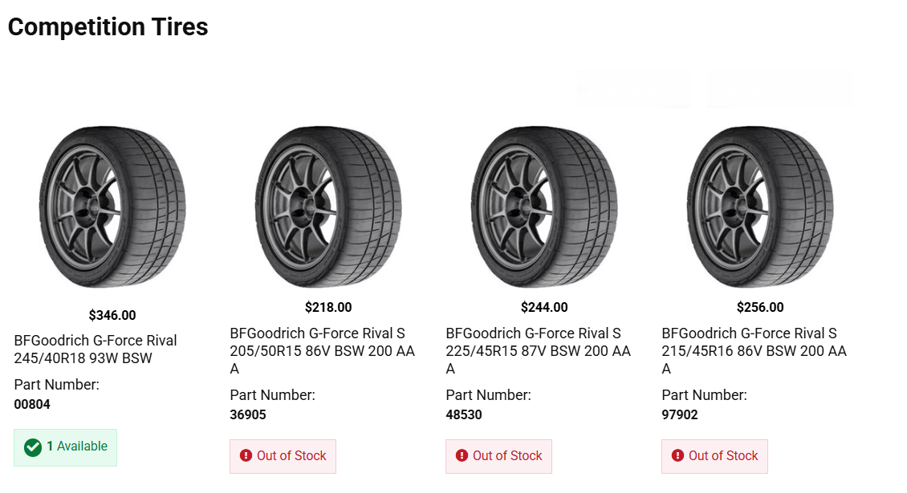Click part number 48530
Screen dimensions: 907x493
click(464, 415)
